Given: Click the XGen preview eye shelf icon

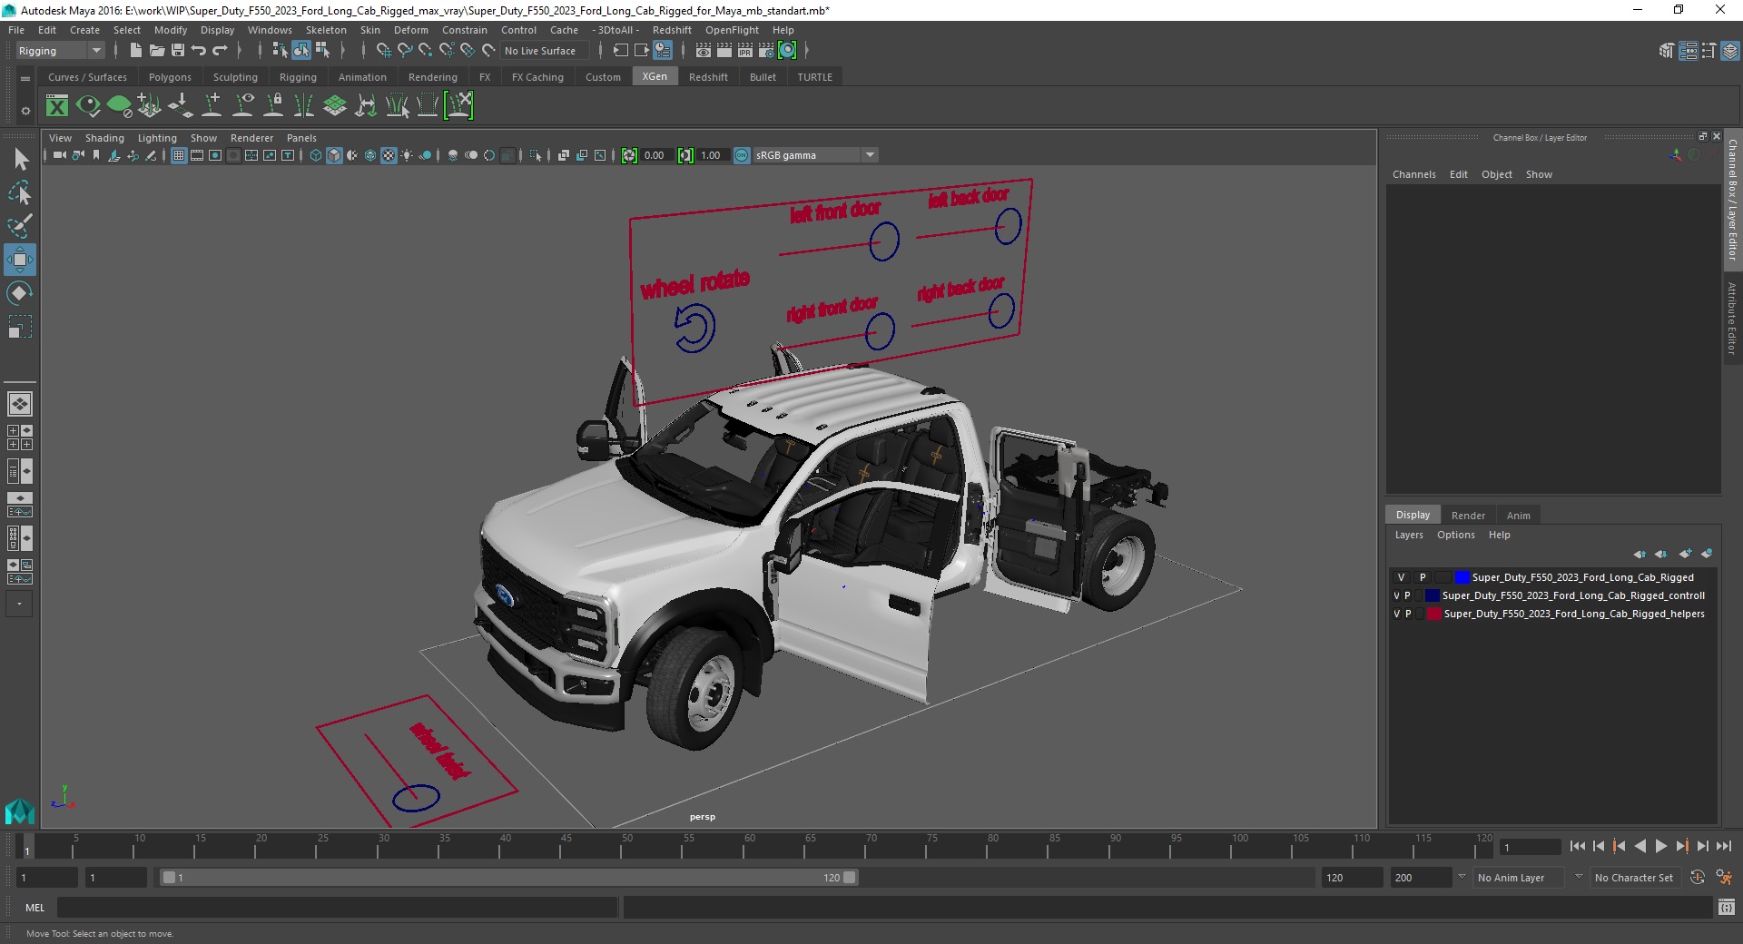Looking at the screenshot, I should tap(88, 106).
